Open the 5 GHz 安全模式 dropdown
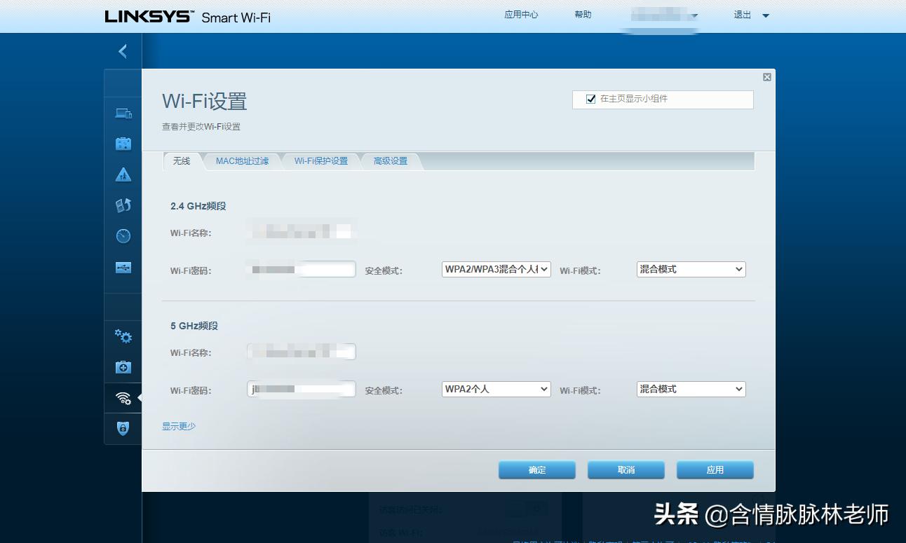 click(496, 389)
